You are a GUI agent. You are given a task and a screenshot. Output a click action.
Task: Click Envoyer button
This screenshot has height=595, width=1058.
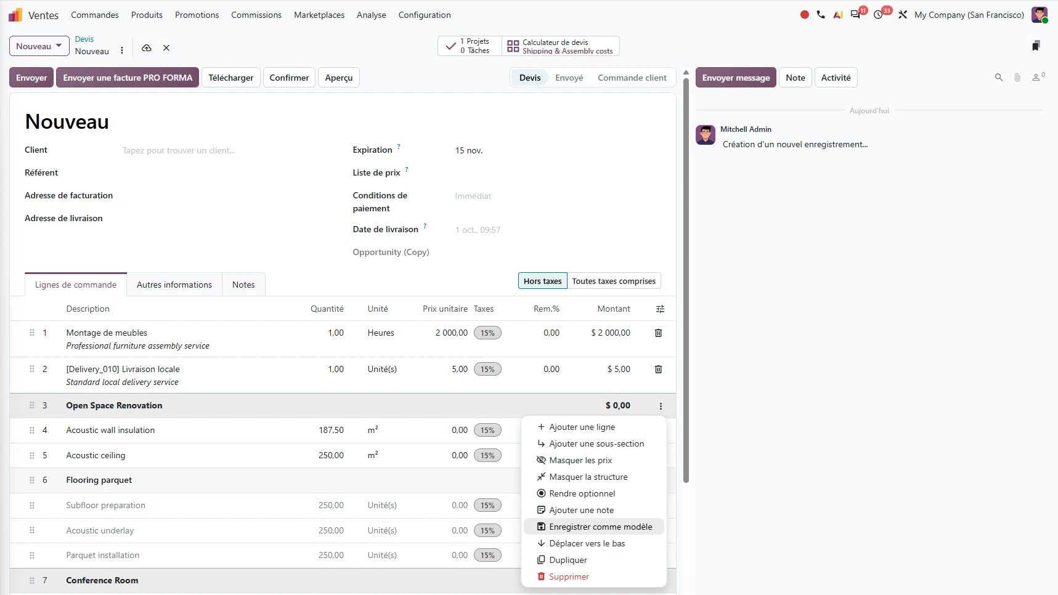pyautogui.click(x=31, y=78)
